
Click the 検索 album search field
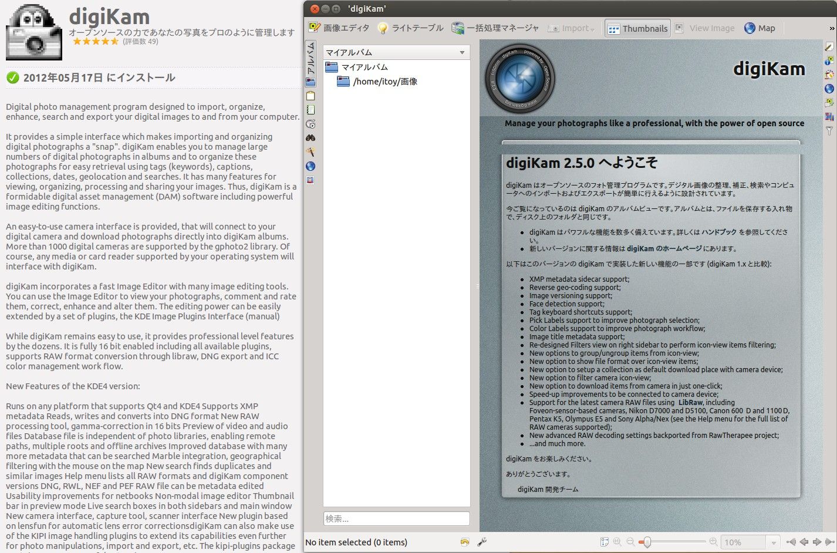coord(396,519)
